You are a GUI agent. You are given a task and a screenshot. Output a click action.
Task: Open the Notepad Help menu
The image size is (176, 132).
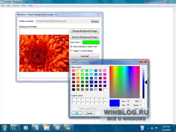(x=30, y=6)
